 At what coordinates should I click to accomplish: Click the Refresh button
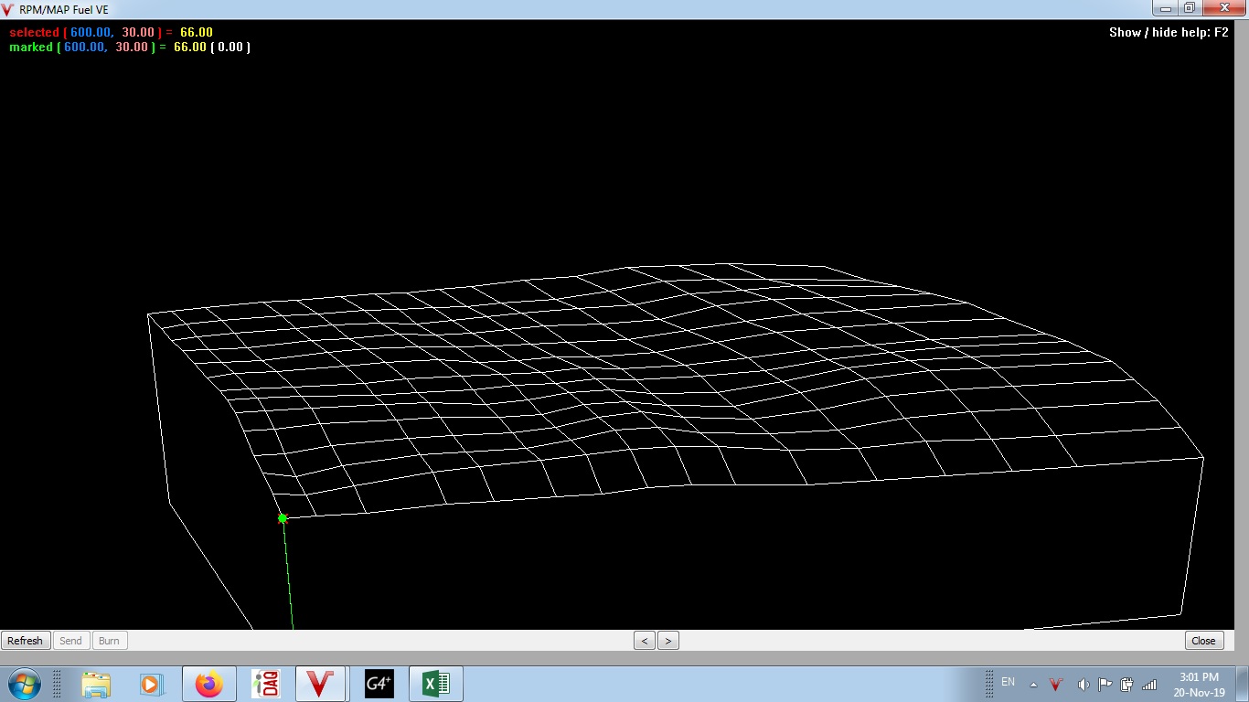[x=26, y=641]
